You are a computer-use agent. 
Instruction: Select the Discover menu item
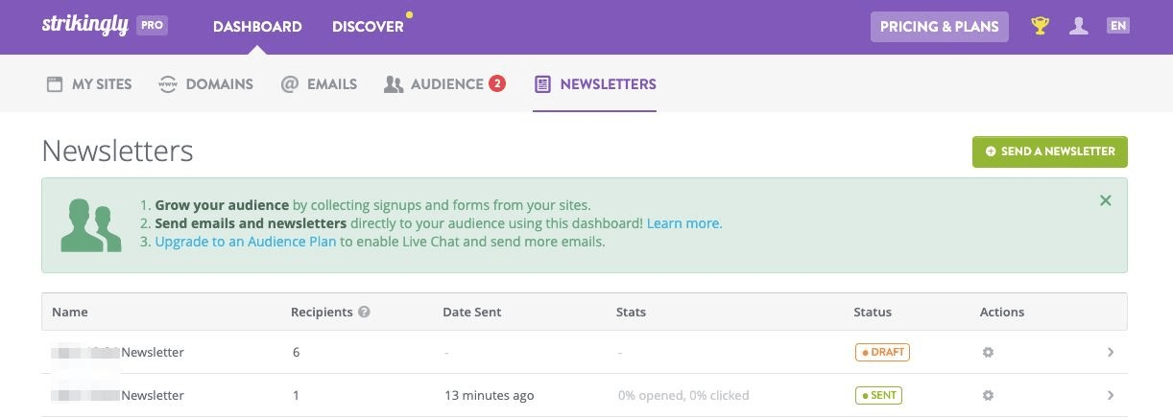(368, 27)
